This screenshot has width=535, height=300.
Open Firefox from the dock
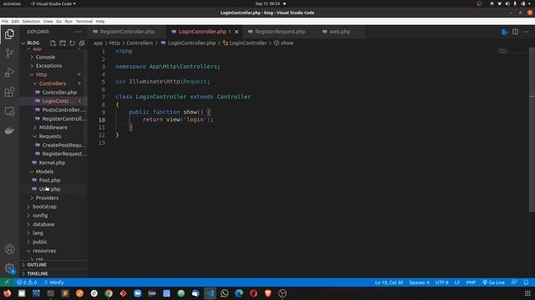7,293
